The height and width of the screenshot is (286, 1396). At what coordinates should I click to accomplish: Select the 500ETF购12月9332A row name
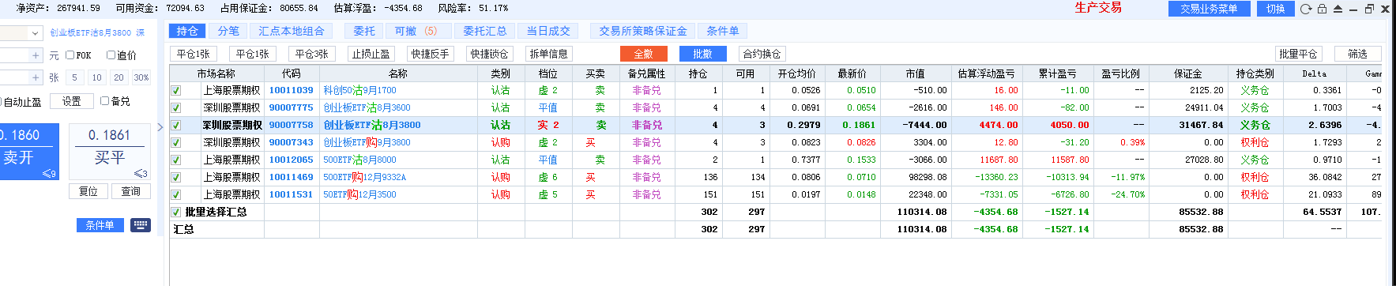click(x=365, y=178)
